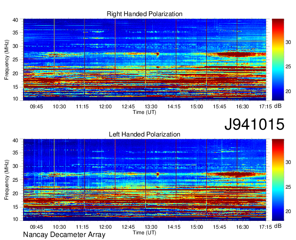Click 15:00 tick on right-handed plot axis

coord(197,107)
